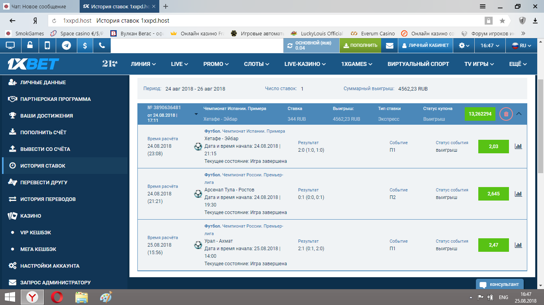This screenshot has width=544, height=305.
Task: Expand the TV ИГРЫ dropdown menu
Action: click(x=479, y=64)
